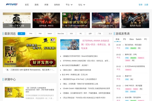
Task: Select the All news filter
Action: pyautogui.click(x=22, y=34)
